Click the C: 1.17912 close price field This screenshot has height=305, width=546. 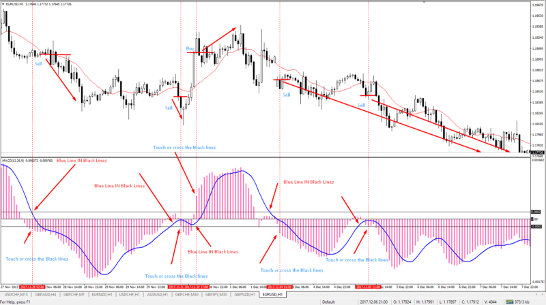click(x=471, y=302)
